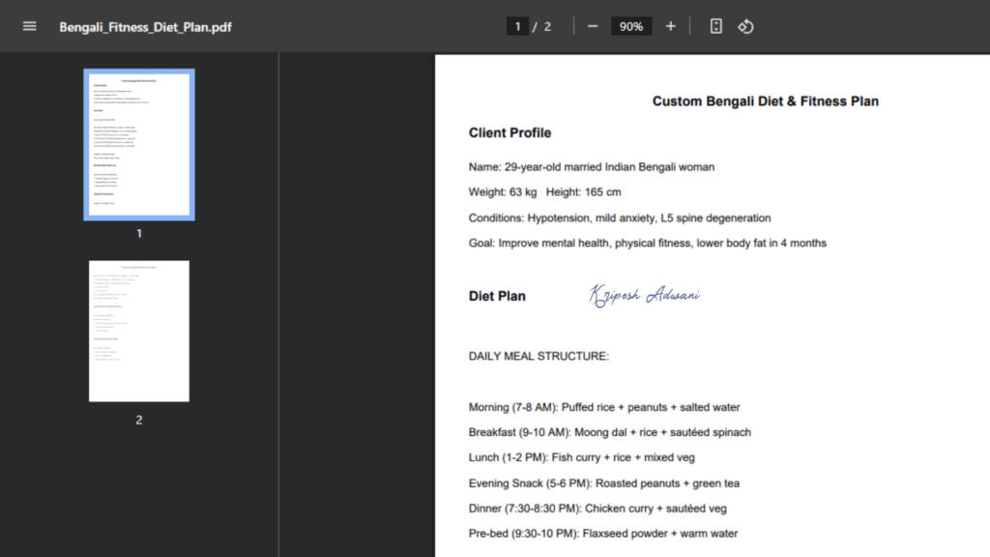The width and height of the screenshot is (990, 557).
Task: Rotate the document counterclockwise
Action: tap(745, 26)
